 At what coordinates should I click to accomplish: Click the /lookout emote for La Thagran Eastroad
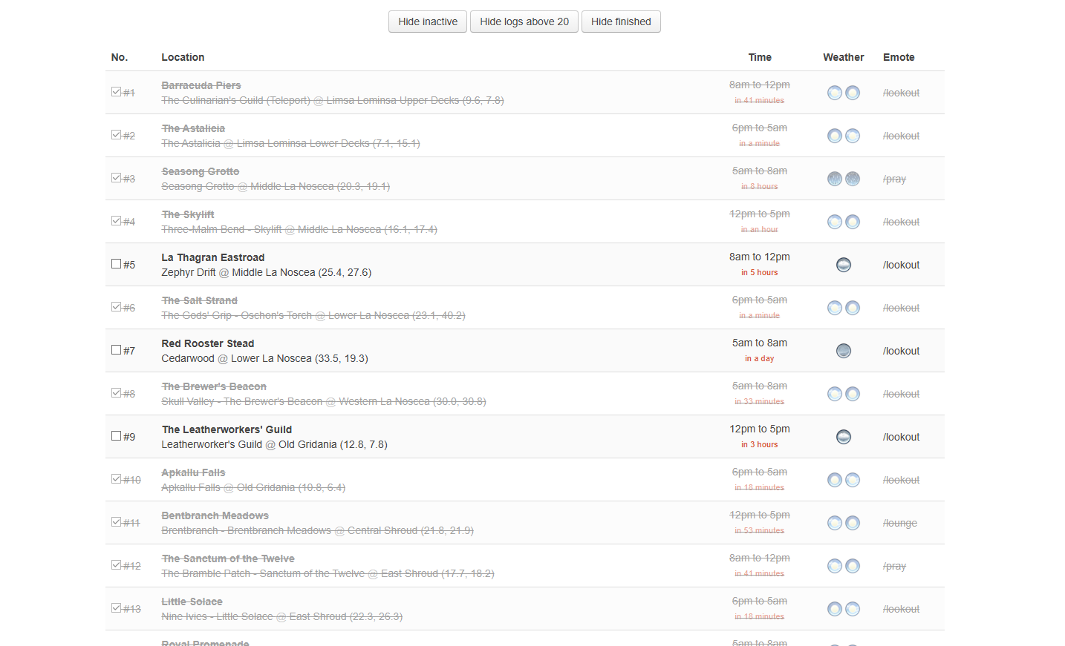pyautogui.click(x=901, y=265)
